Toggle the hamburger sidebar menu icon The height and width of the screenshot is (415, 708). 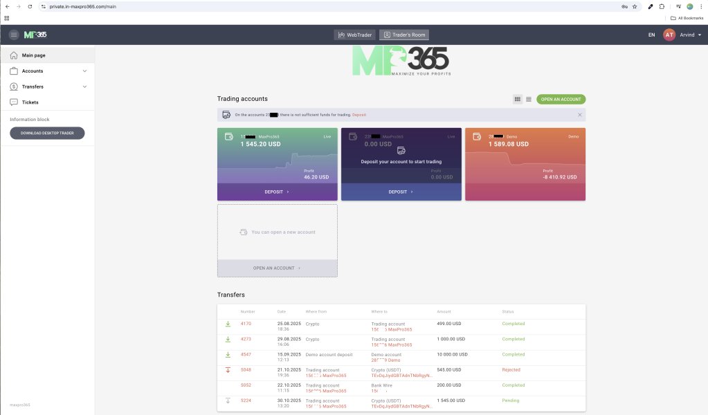(14, 35)
